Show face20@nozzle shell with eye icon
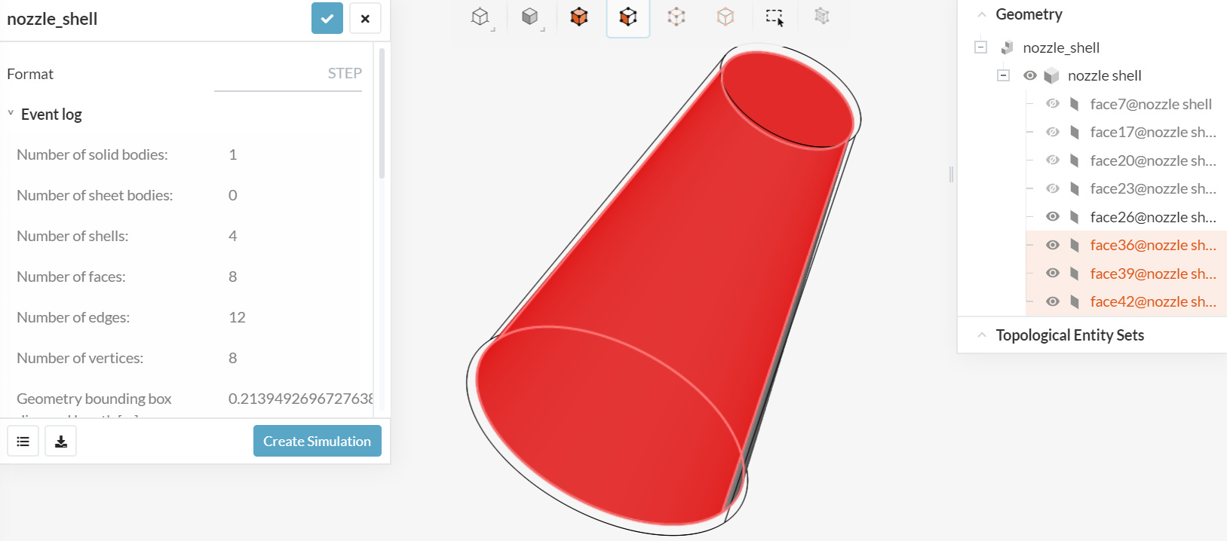 pyautogui.click(x=1053, y=160)
